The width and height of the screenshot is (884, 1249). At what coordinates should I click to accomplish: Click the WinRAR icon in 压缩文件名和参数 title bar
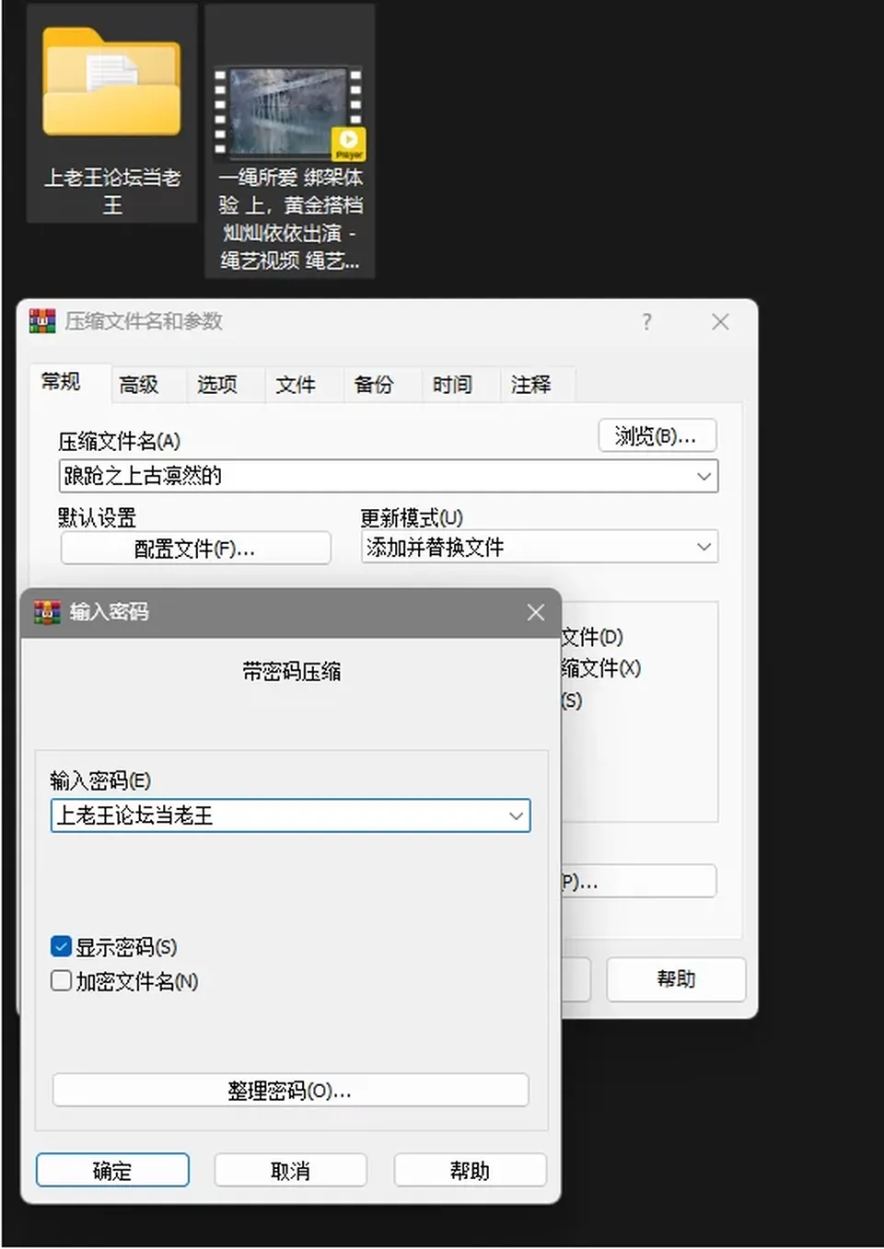pyautogui.click(x=42, y=320)
